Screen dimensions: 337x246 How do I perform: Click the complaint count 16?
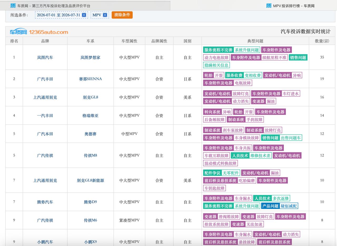pos(322,97)
